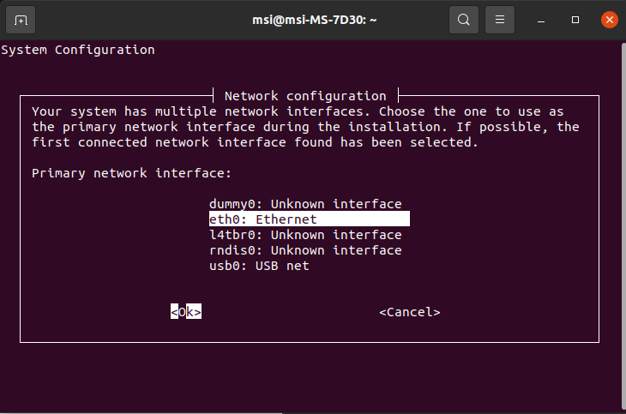The image size is (626, 414).
Task: Close the terminal window
Action: tap(609, 20)
